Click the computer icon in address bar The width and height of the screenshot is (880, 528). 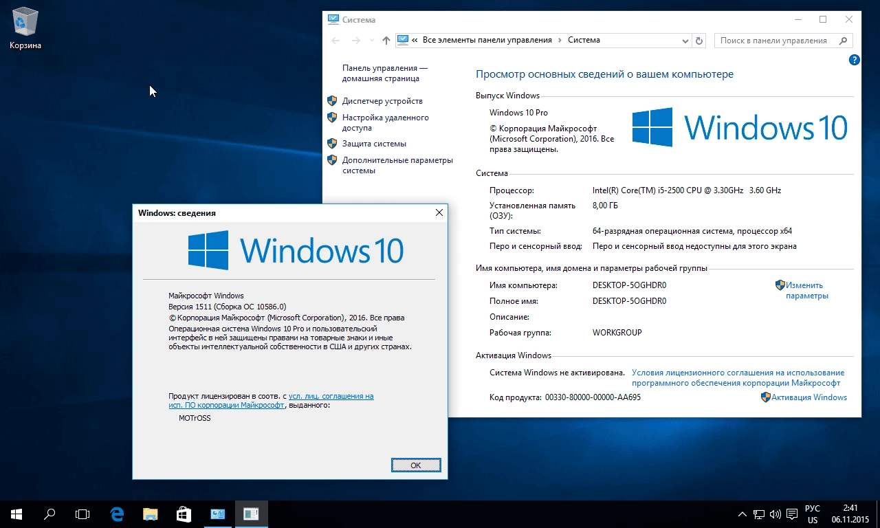403,41
